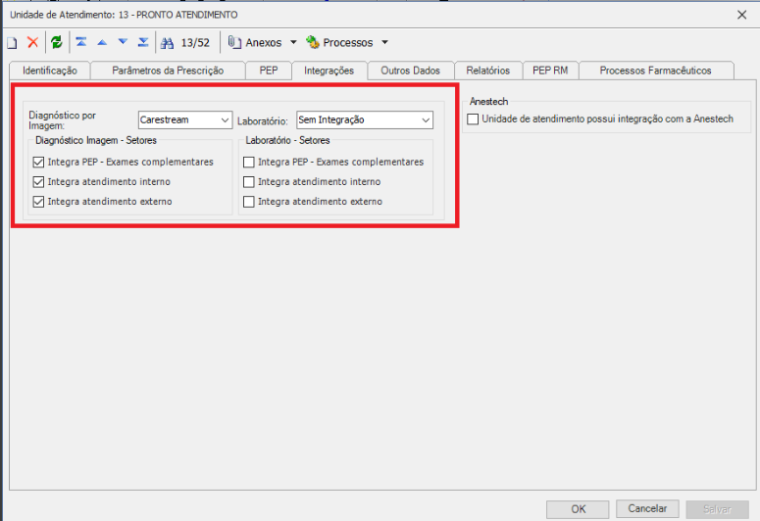Screen dimensions: 760x521
Task: Open the Processos Farmacêuticos tab
Action: 656,71
